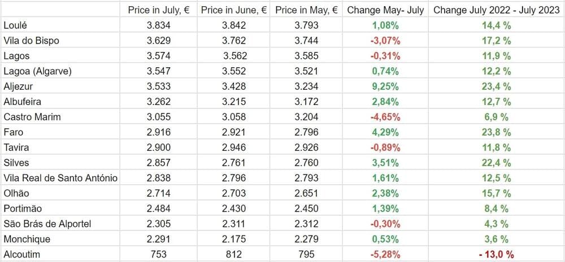Select Olhão's 2,38% change value
This screenshot has height=262, width=565.
point(385,193)
